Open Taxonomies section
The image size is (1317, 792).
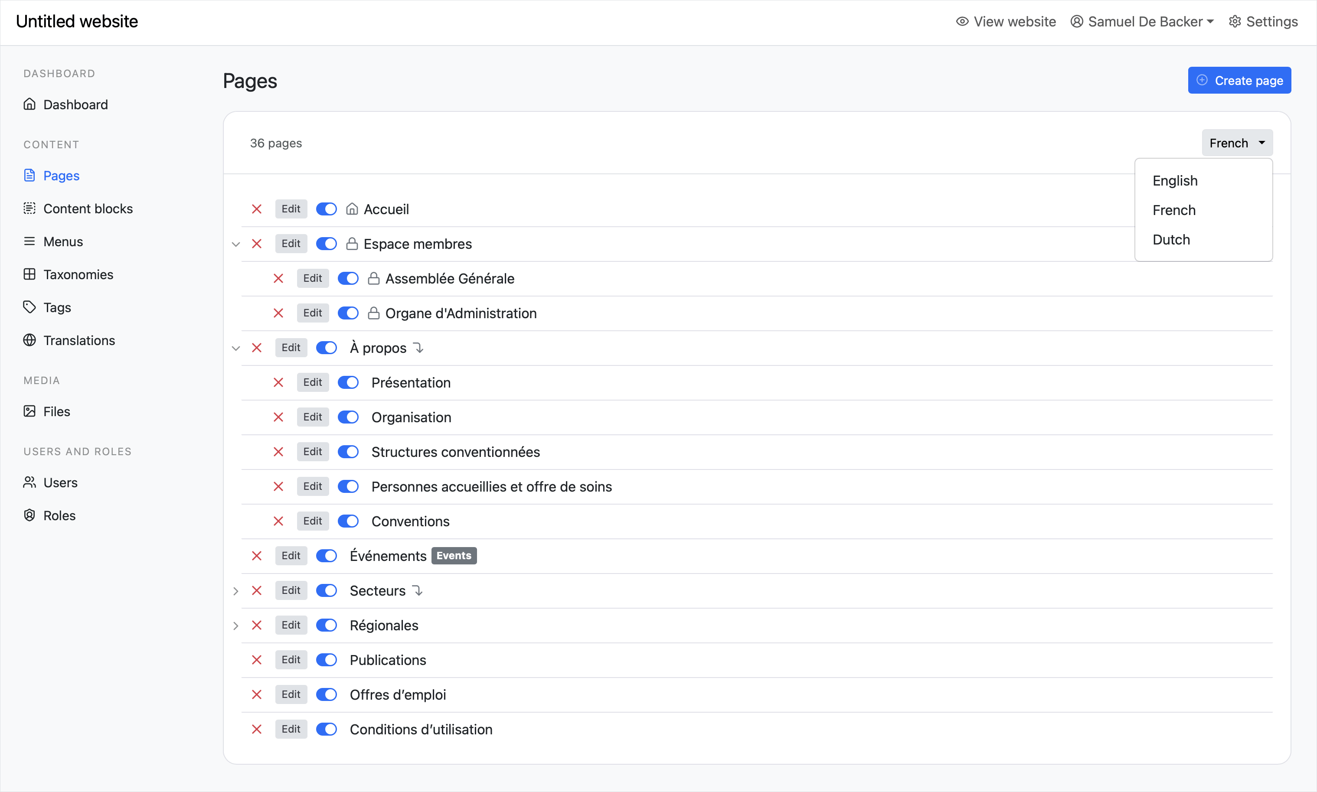78,274
